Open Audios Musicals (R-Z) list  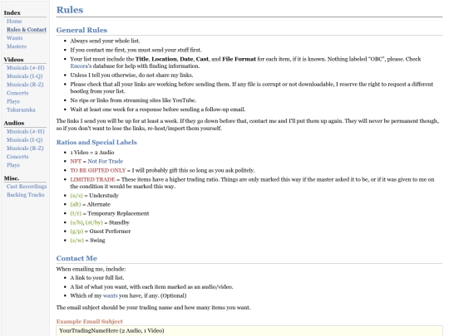click(x=25, y=149)
